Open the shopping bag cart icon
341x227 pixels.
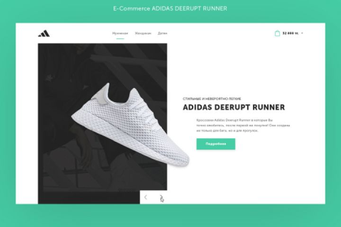(x=277, y=33)
